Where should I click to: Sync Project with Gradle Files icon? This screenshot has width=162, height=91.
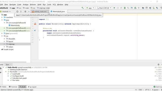click(x=150, y=8)
